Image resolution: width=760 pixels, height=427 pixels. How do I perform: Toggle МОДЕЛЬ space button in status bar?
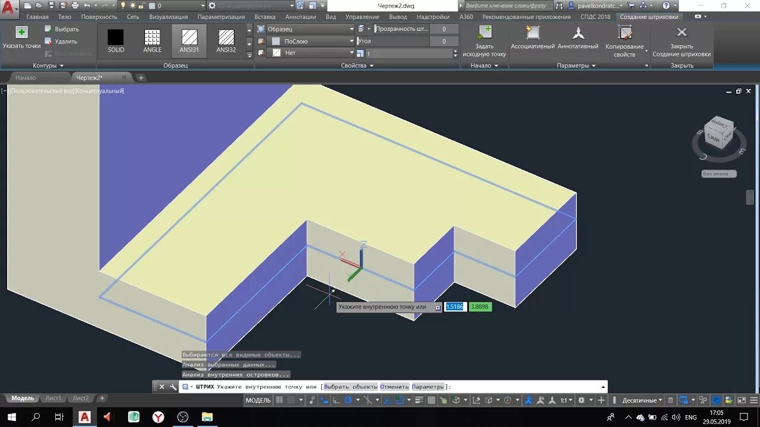coord(258,400)
